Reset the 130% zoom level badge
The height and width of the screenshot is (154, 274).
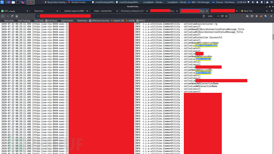[x=210, y=16]
